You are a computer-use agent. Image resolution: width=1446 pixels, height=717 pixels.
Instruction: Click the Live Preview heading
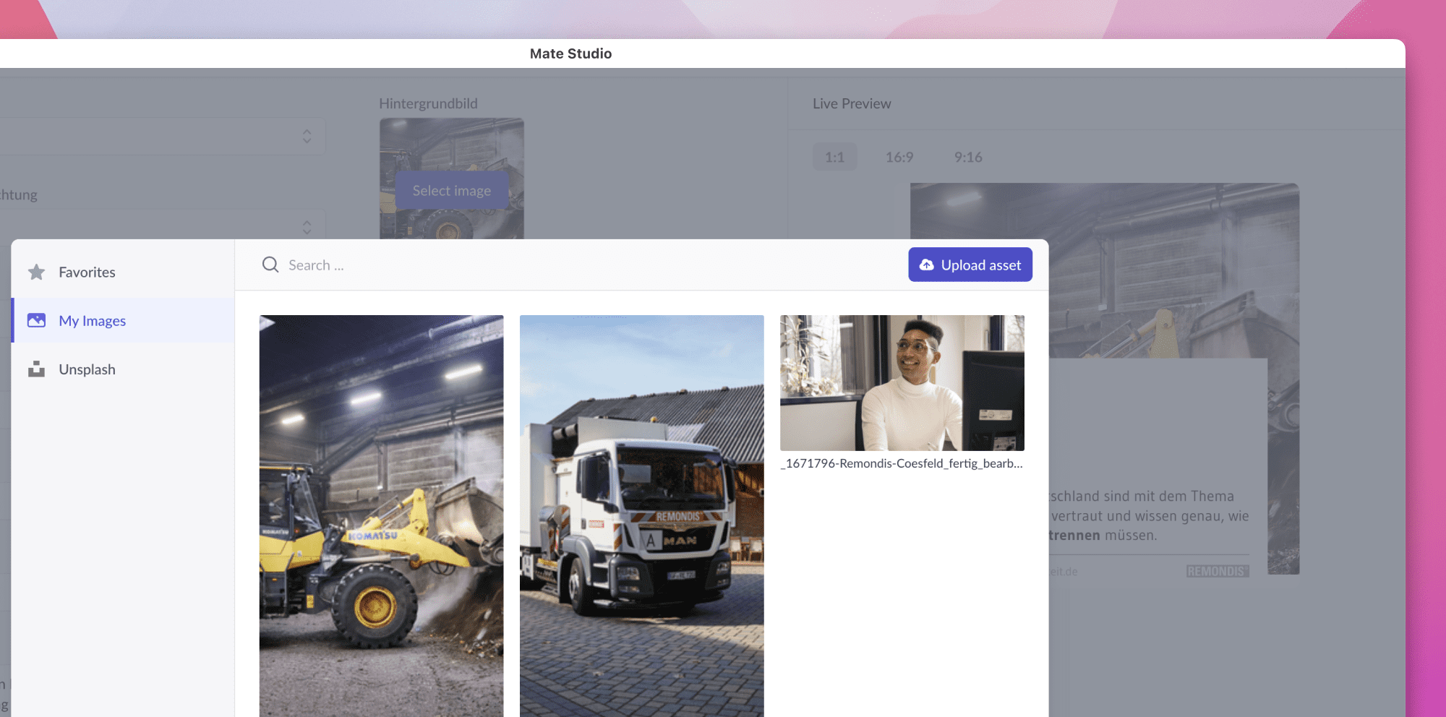click(x=852, y=103)
